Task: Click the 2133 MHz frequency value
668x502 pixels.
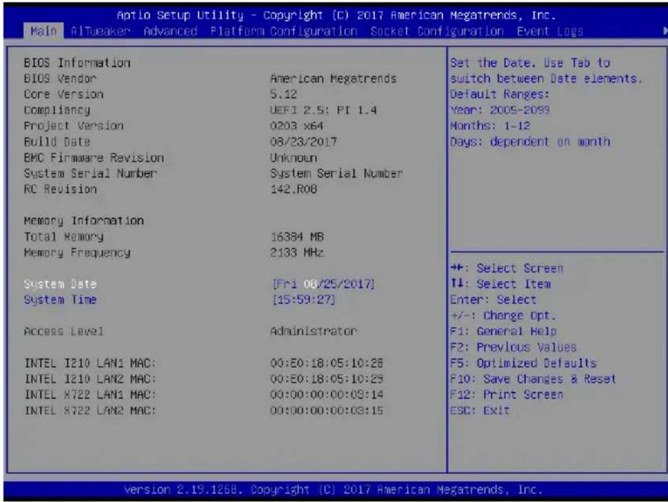Action: point(297,252)
